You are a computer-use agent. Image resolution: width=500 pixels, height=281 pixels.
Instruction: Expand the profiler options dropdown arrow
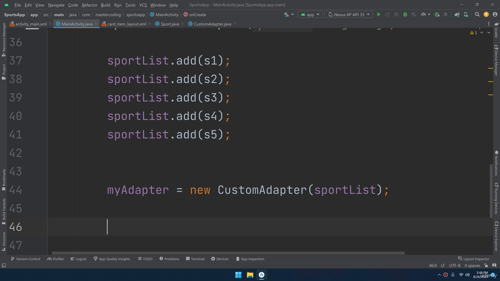tap(429, 15)
